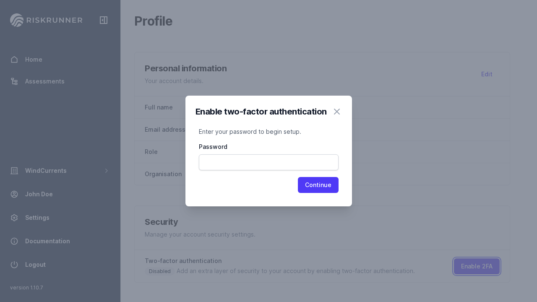Click the Home house icon
The height and width of the screenshot is (302, 537).
point(14,60)
